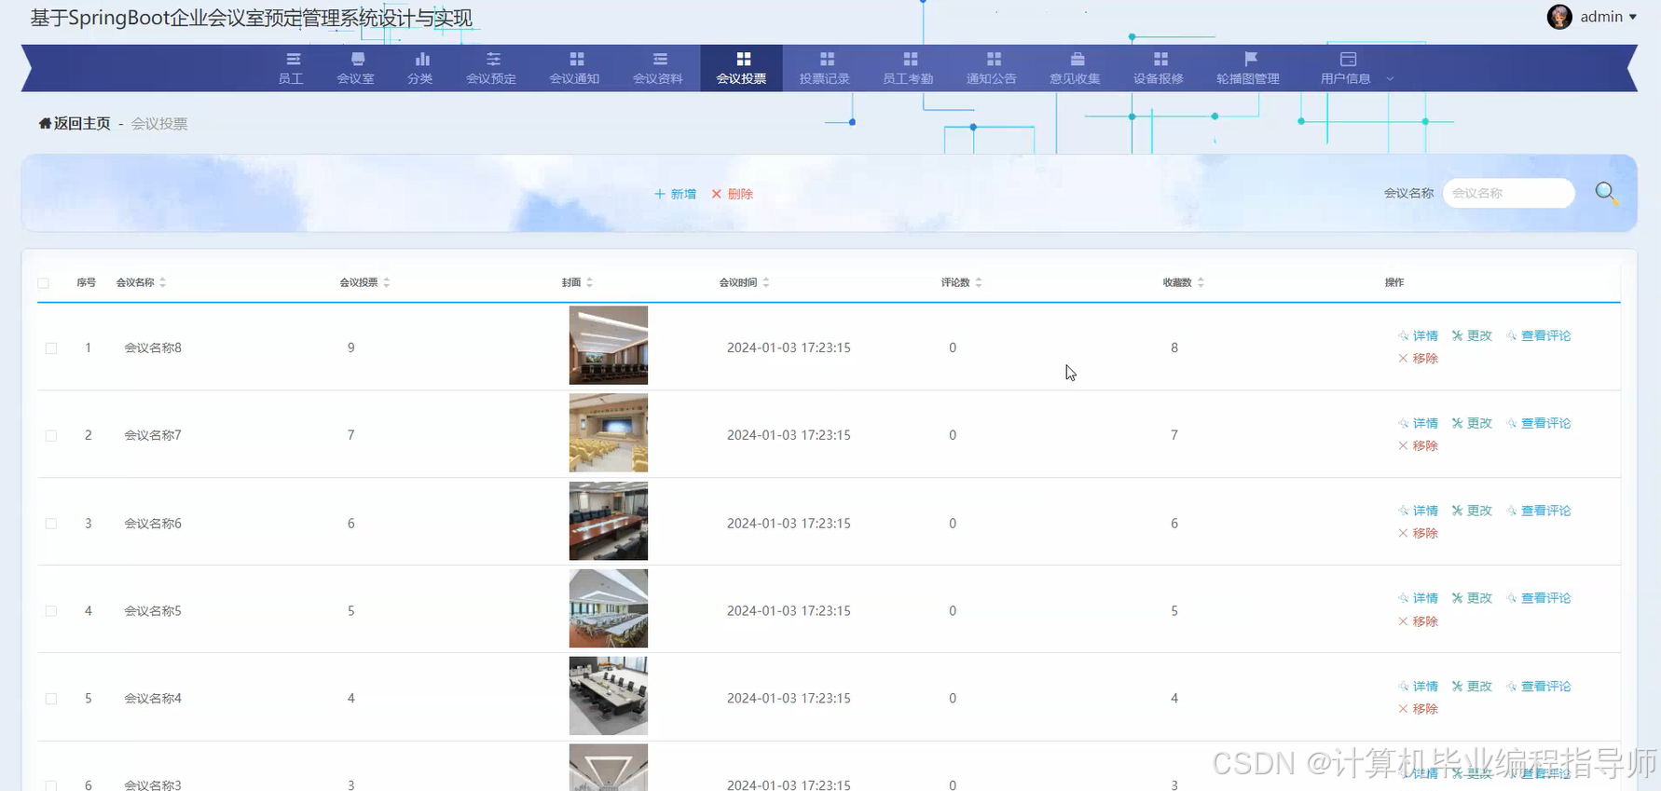Open the 员工 navigation icon
This screenshot has height=791, width=1661.
point(293,59)
